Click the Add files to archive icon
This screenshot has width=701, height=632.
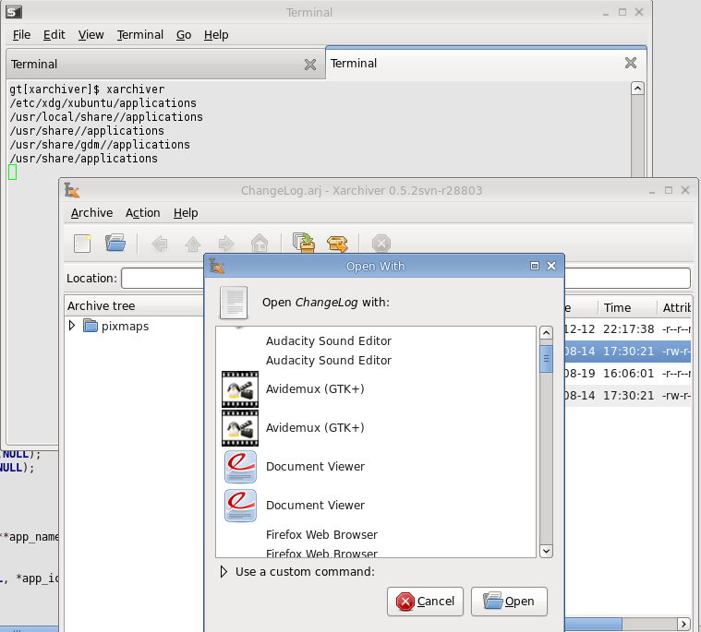[x=304, y=244]
